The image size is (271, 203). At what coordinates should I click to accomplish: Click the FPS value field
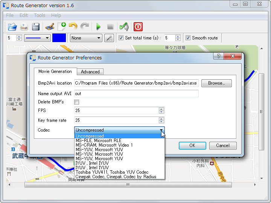pyautogui.click(x=116, y=111)
